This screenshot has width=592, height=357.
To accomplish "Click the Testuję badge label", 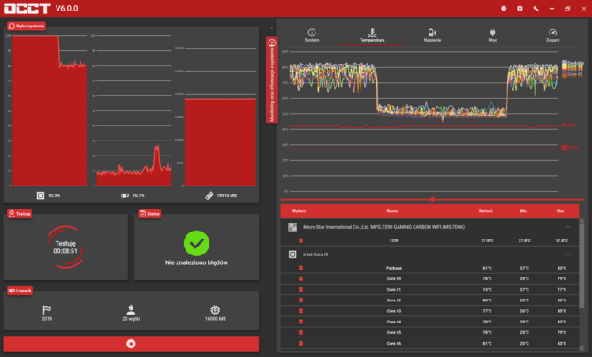I will [x=19, y=214].
